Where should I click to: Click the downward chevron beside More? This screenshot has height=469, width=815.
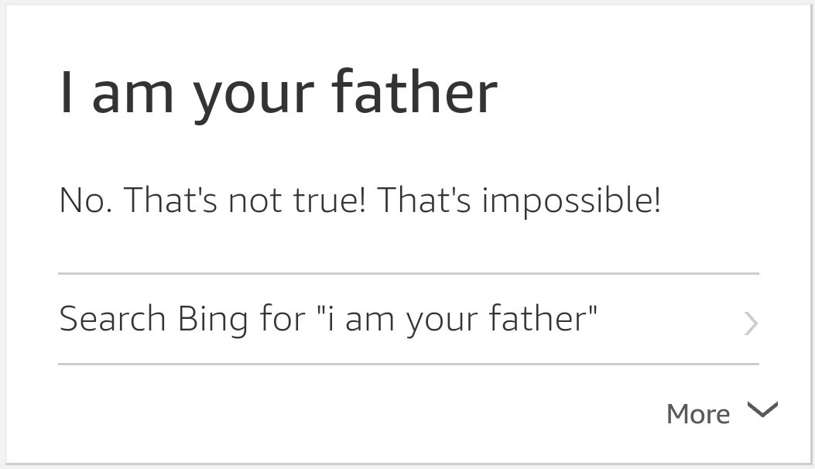pos(763,410)
